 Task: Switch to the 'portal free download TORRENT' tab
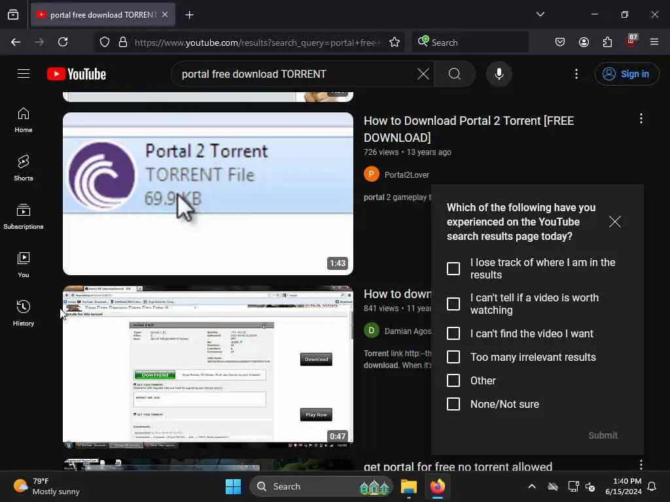click(103, 15)
